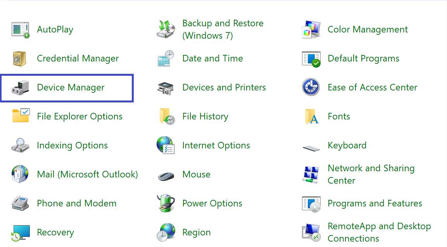Screen dimensions: 447x247
Task: Click the Color Management icon
Action: tap(311, 30)
